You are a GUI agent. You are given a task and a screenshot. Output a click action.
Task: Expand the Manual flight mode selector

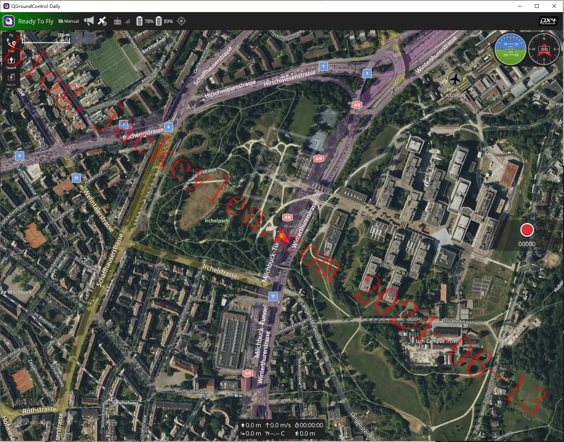click(x=69, y=21)
